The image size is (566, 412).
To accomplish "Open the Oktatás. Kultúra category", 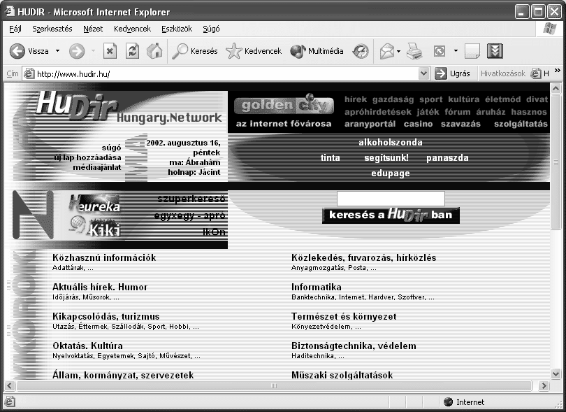I will pos(87,346).
